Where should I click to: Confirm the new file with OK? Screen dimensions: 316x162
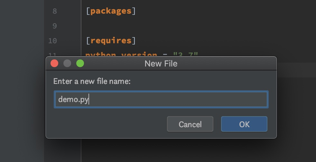[x=244, y=124]
